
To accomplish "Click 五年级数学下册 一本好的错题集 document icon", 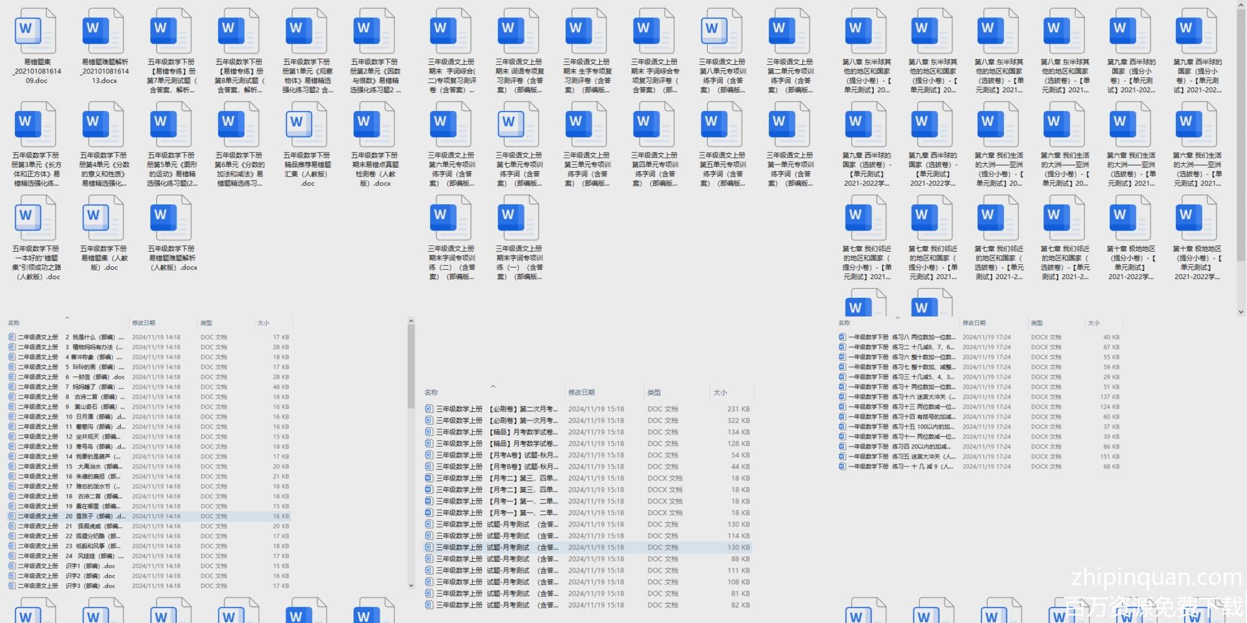I will click(37, 219).
